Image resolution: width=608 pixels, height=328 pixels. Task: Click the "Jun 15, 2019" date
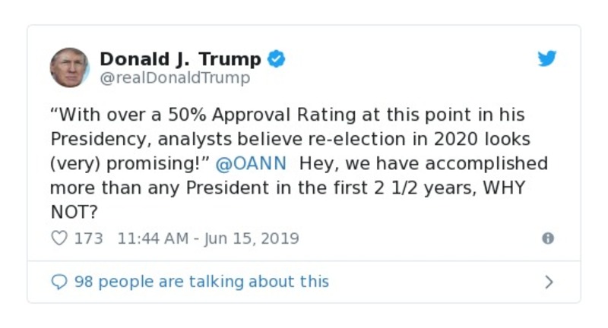[250, 238]
